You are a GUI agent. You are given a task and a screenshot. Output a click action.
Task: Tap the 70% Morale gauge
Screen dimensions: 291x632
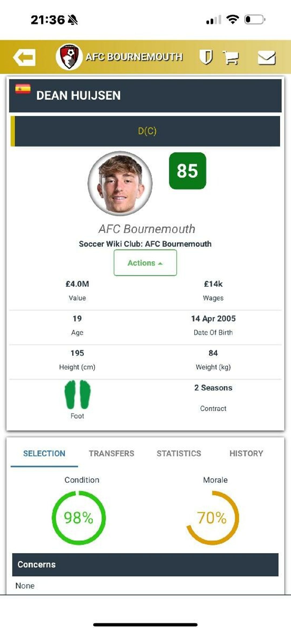pos(212,518)
